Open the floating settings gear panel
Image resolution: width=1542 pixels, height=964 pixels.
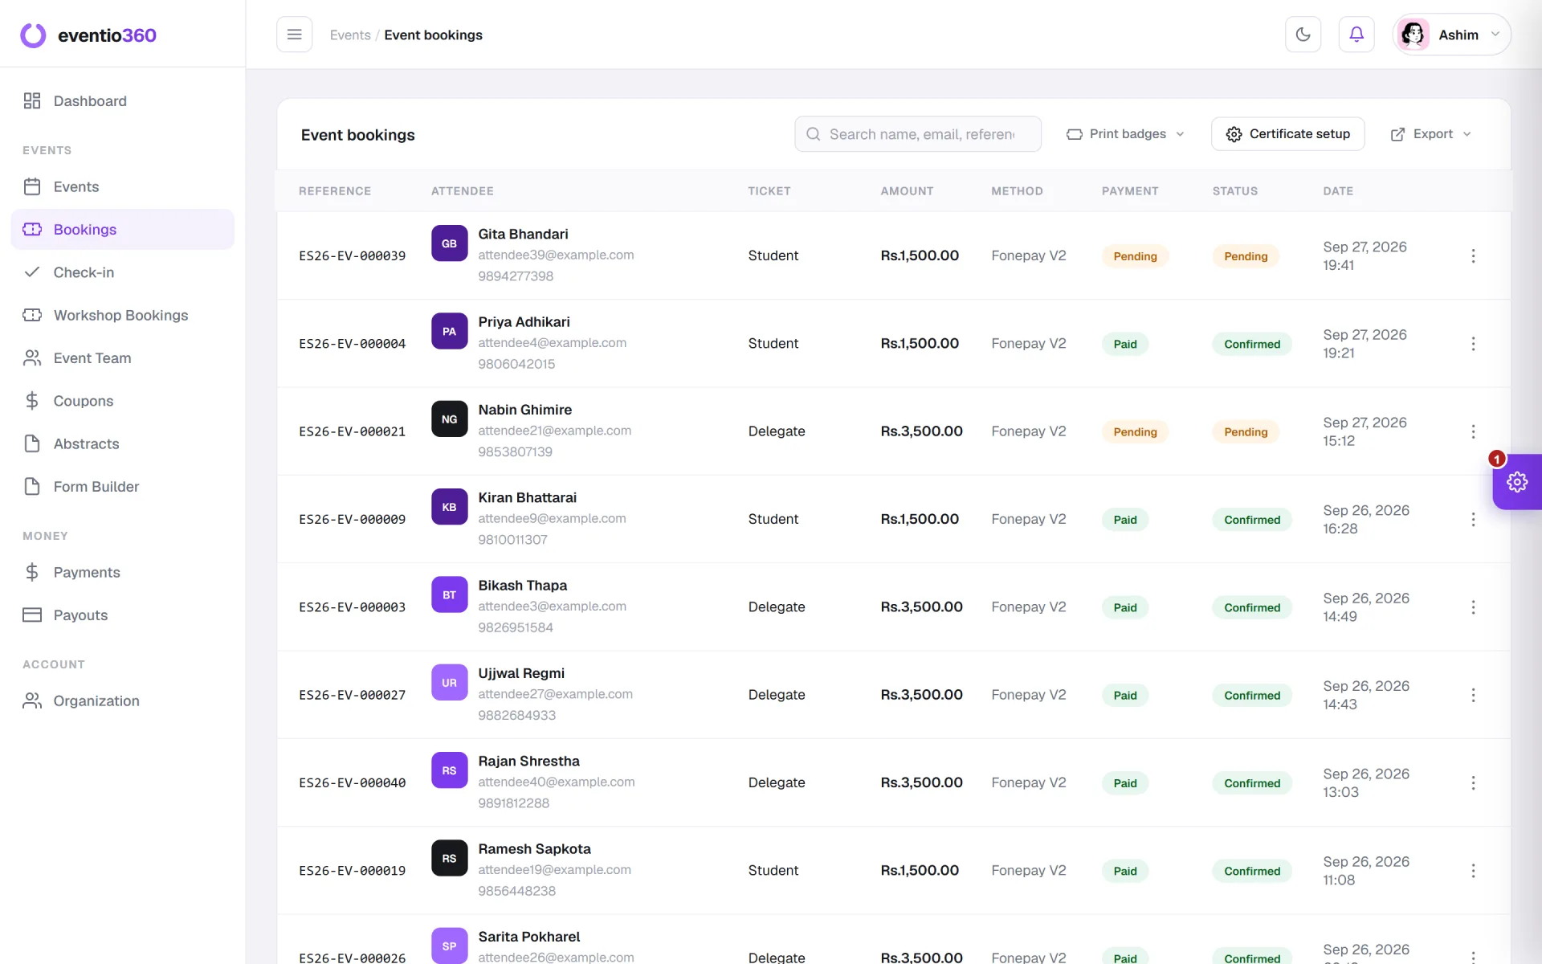coord(1516,482)
